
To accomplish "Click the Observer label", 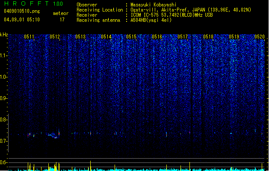I will click(x=87, y=5).
